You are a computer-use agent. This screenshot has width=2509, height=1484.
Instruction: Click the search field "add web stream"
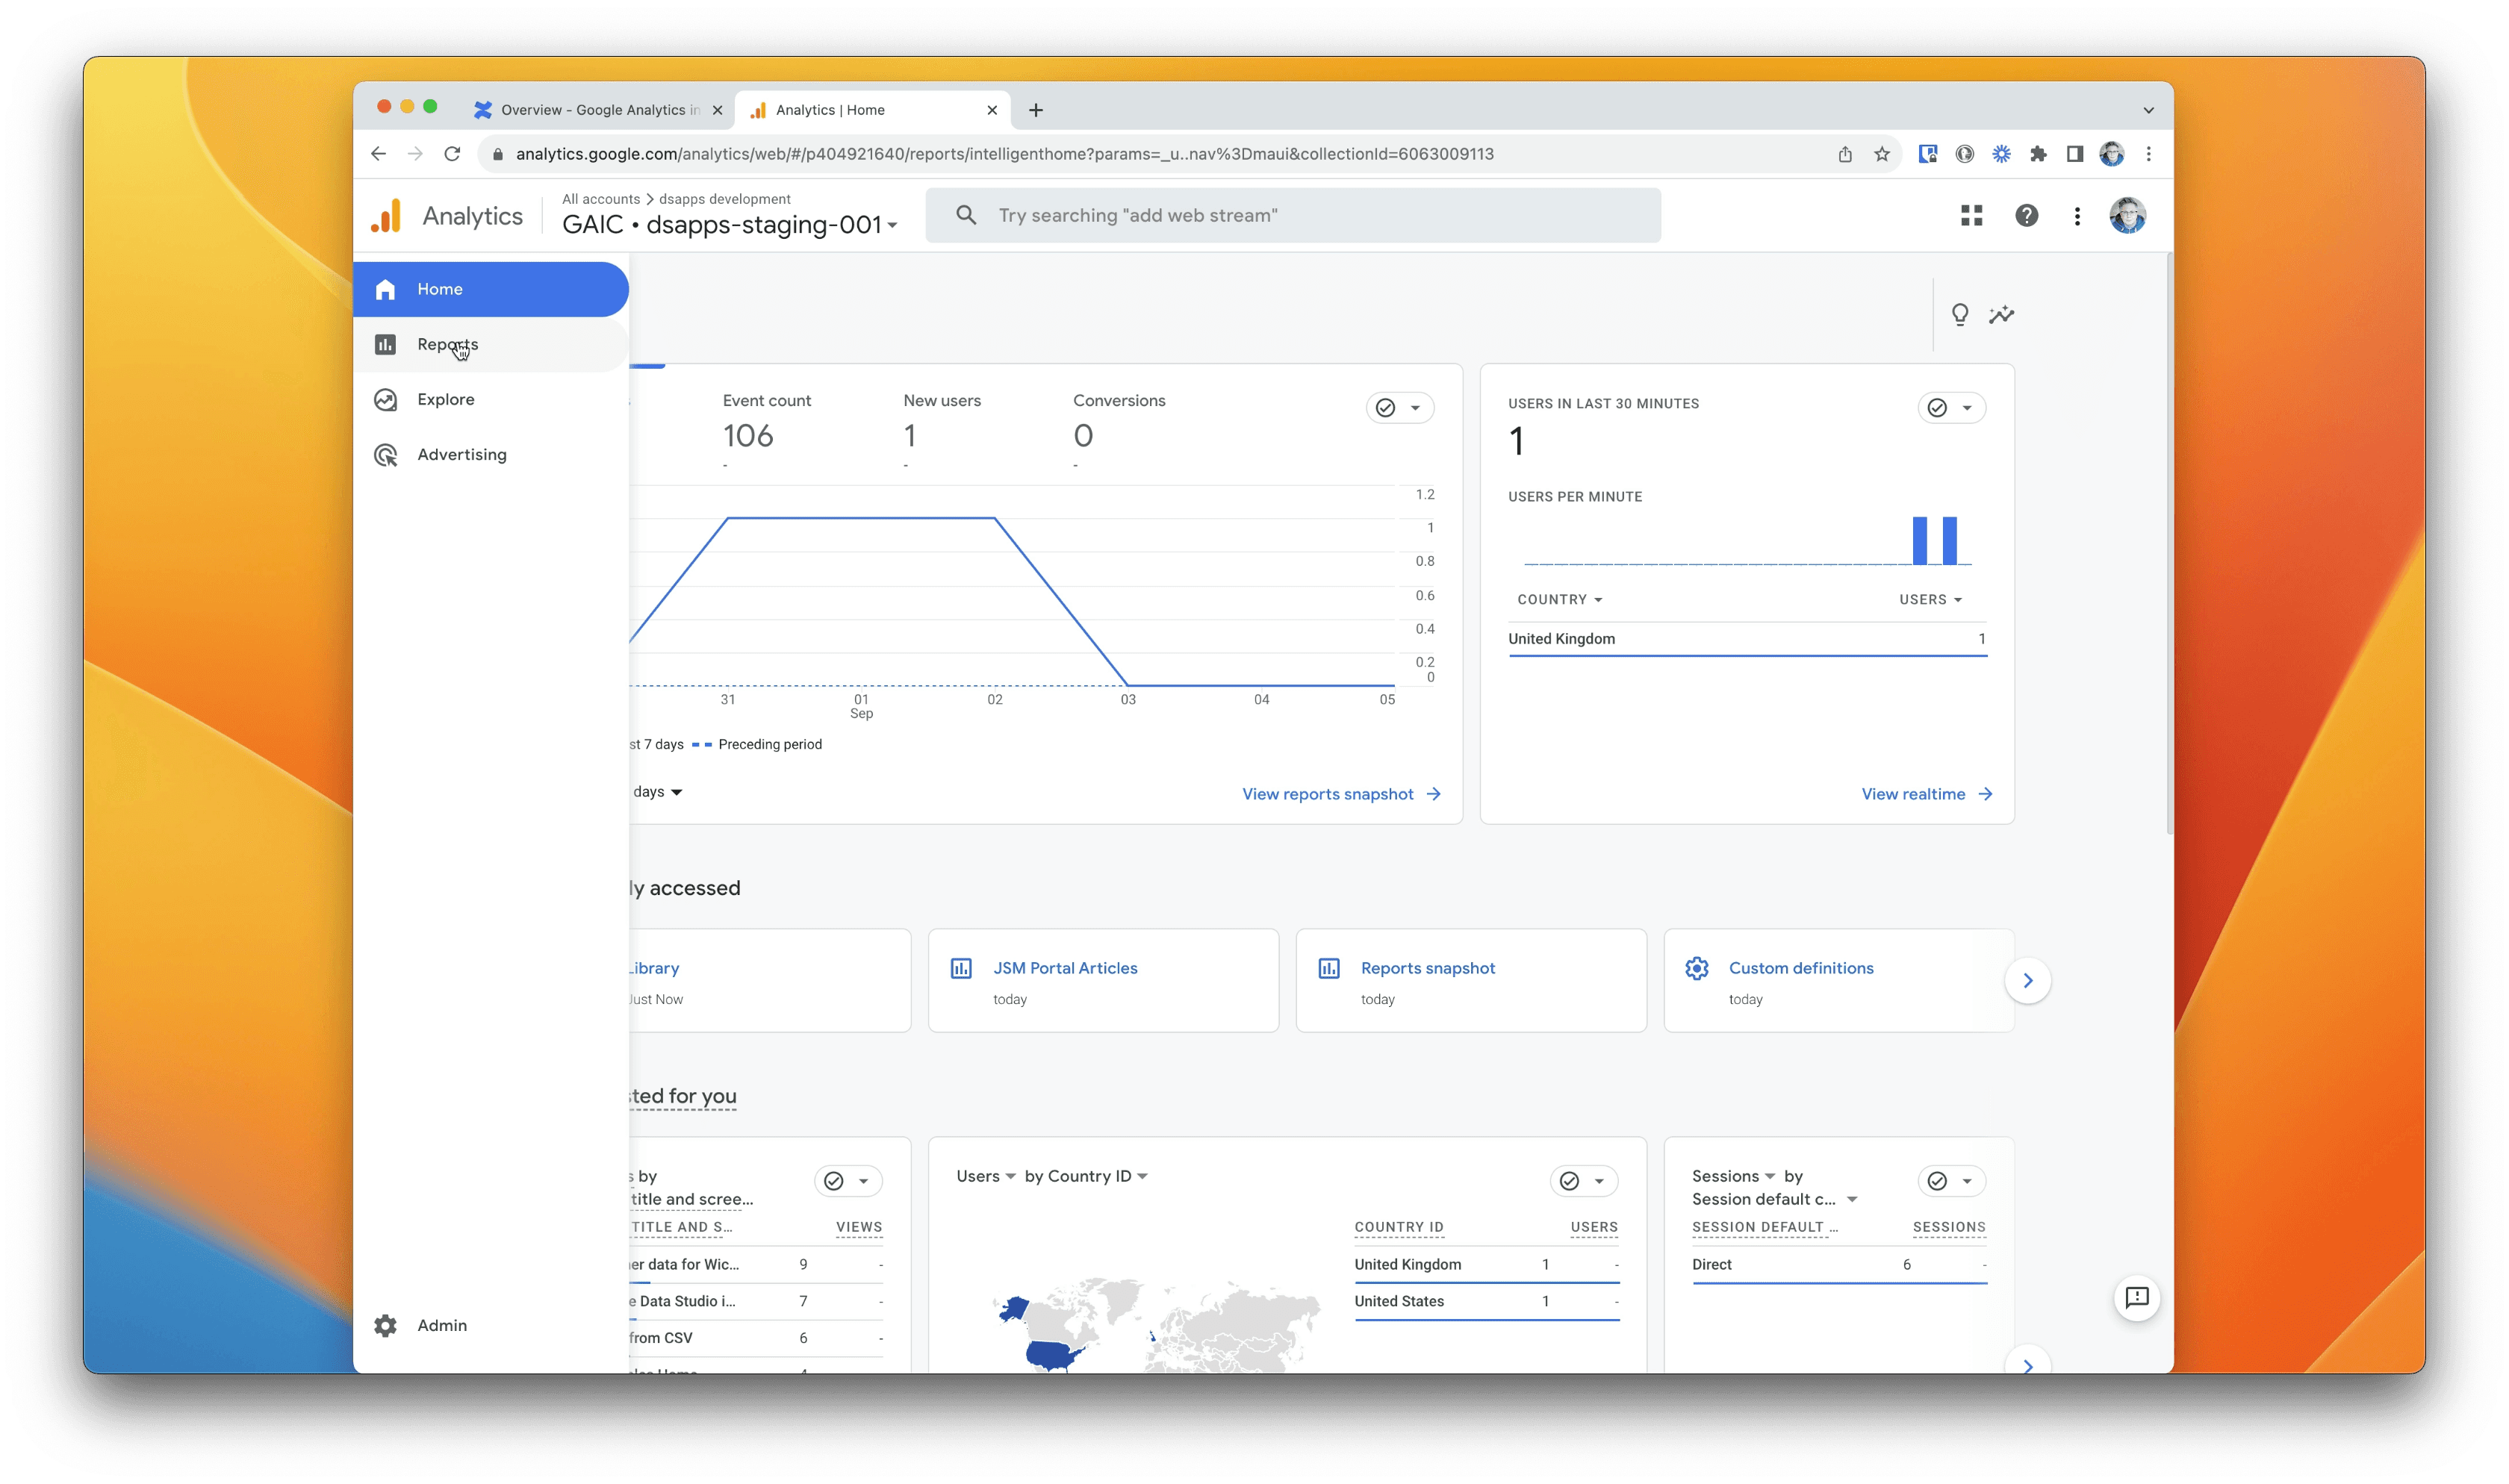click(1292, 215)
